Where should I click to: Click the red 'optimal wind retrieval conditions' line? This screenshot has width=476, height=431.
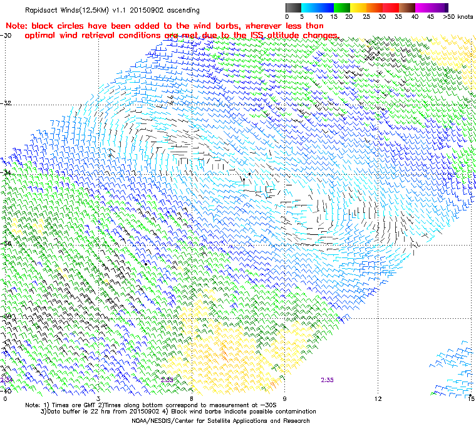coord(182,36)
